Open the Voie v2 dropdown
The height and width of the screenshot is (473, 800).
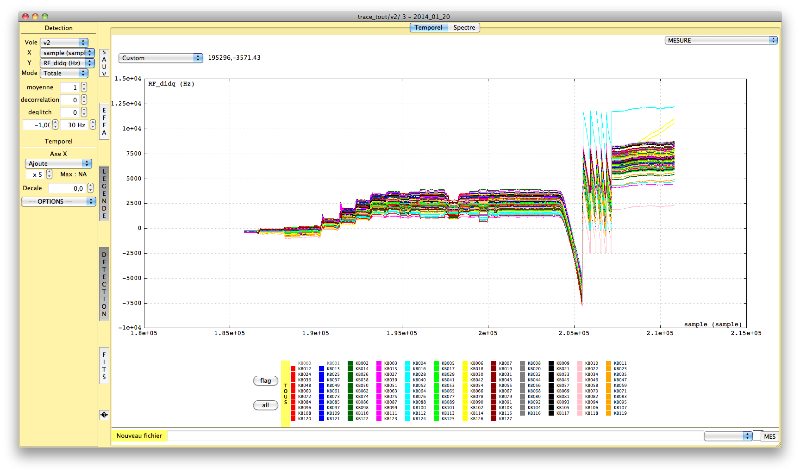64,43
